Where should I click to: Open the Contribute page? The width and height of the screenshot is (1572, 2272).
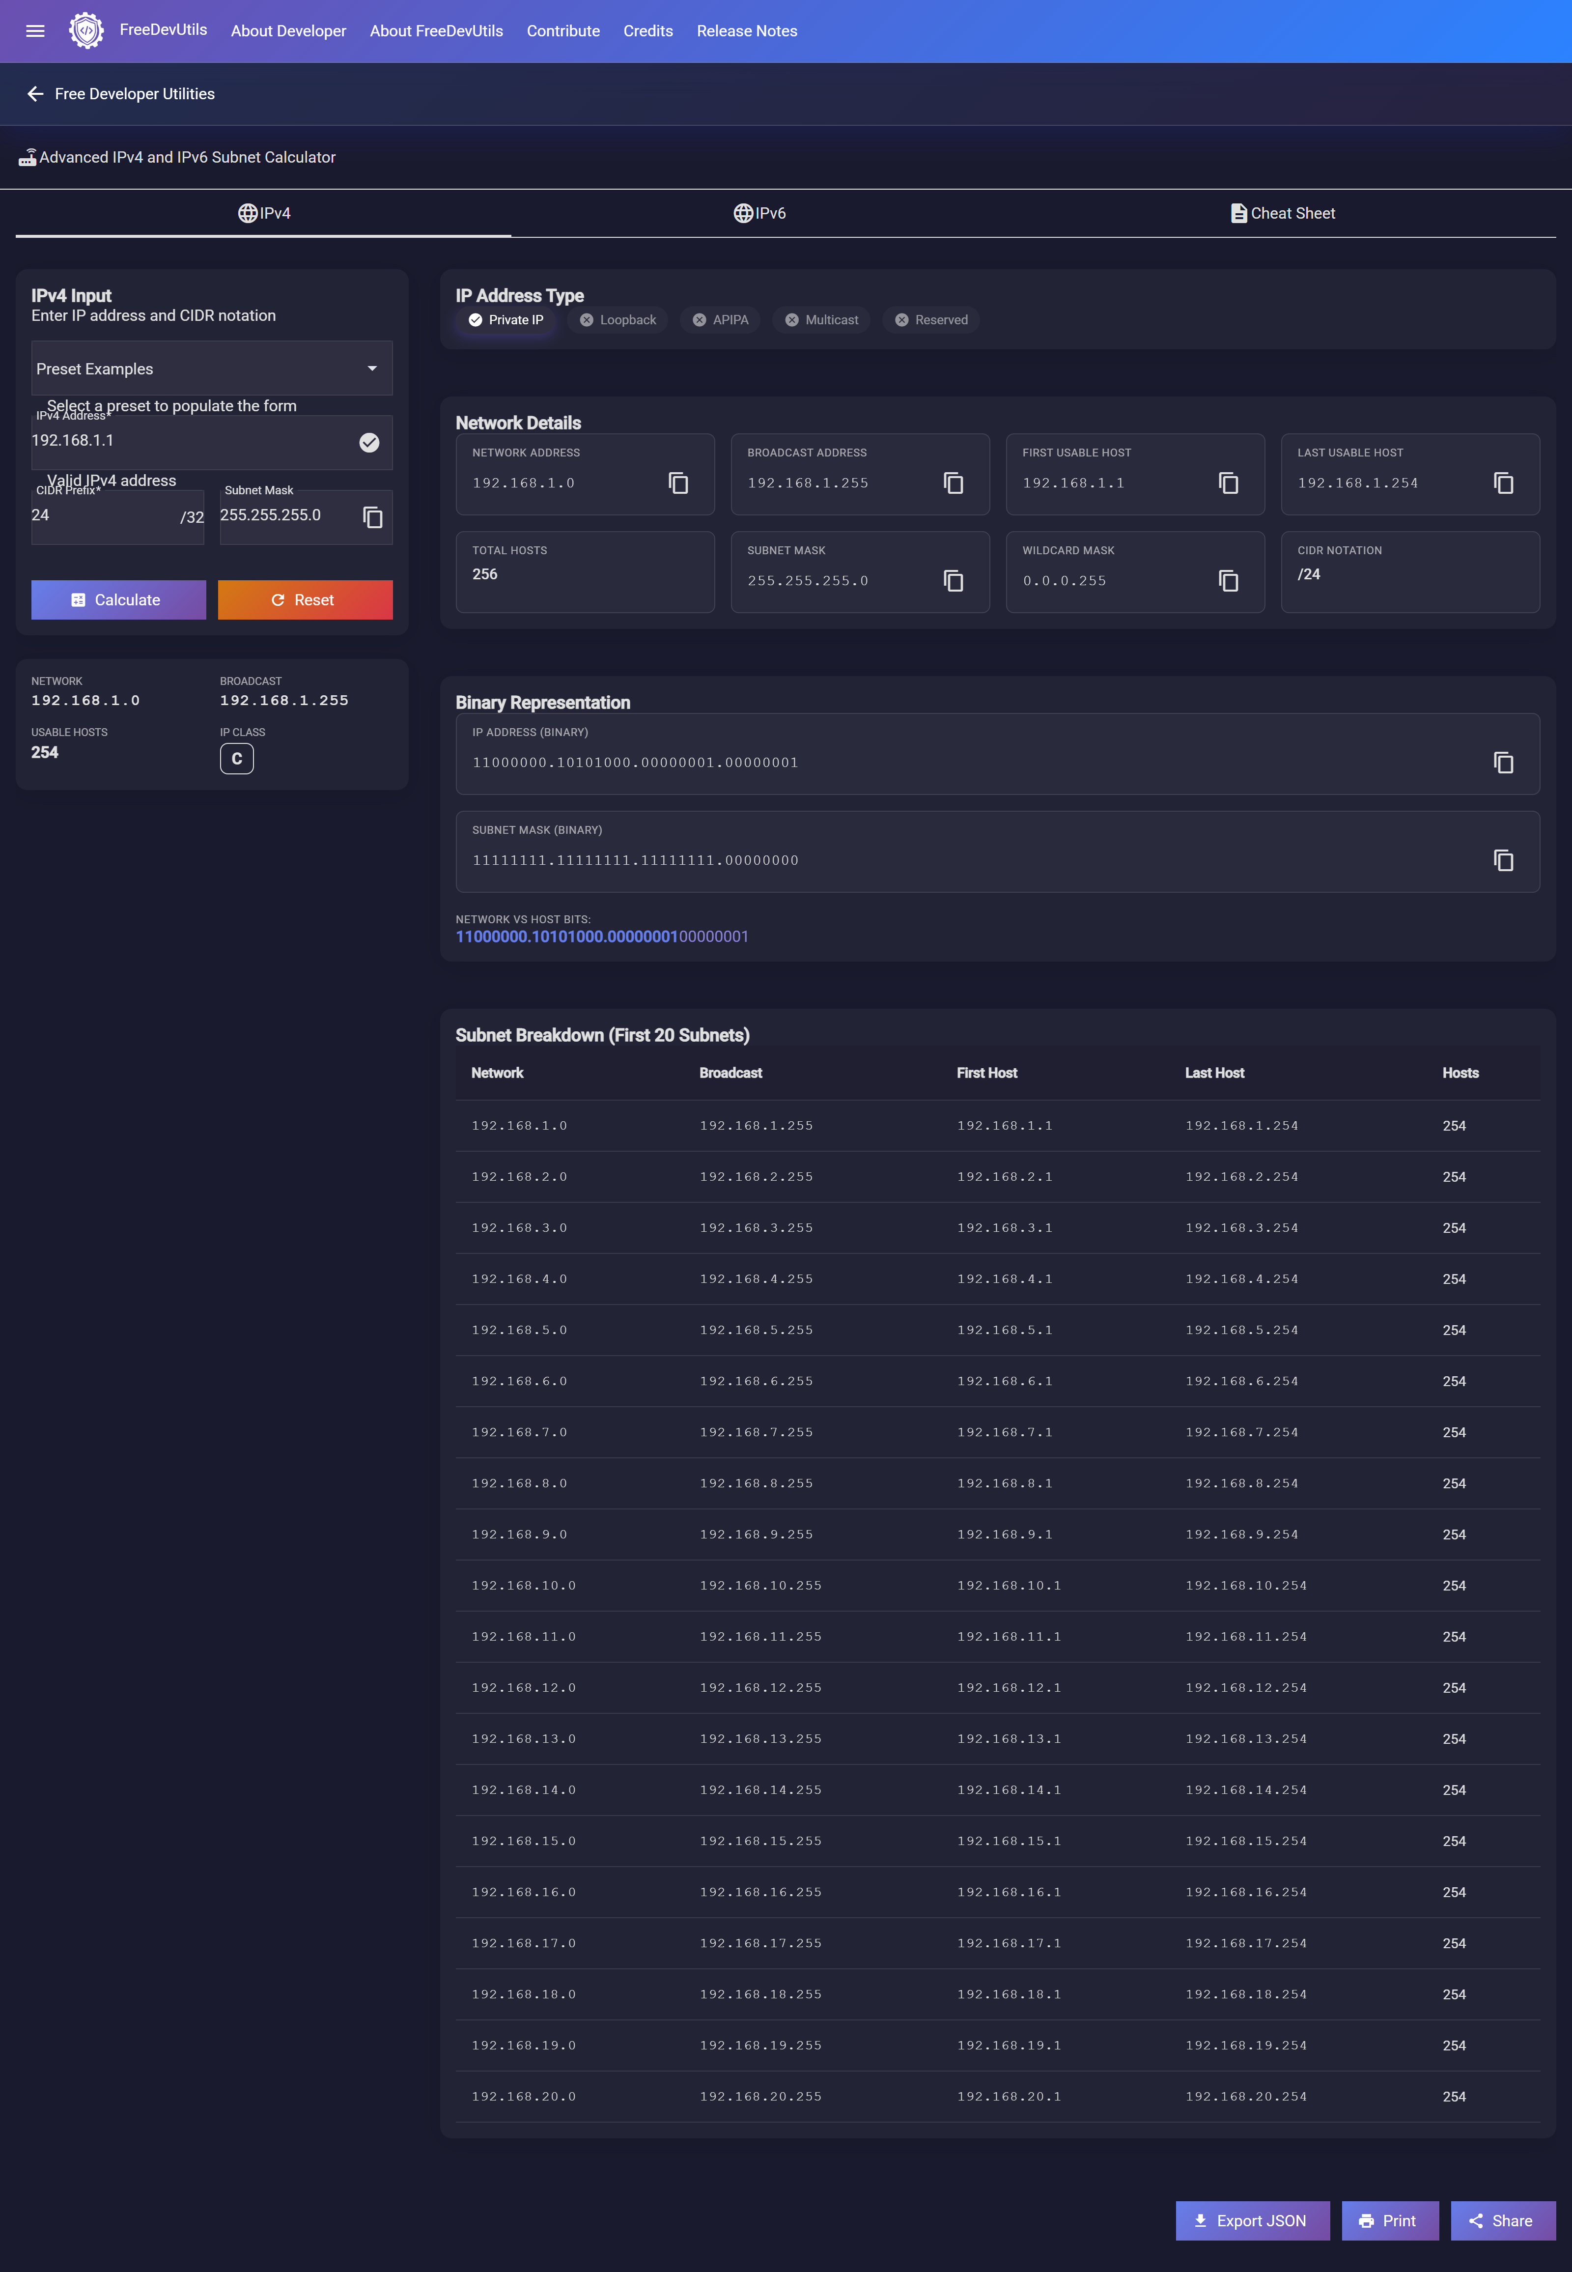[x=563, y=30]
